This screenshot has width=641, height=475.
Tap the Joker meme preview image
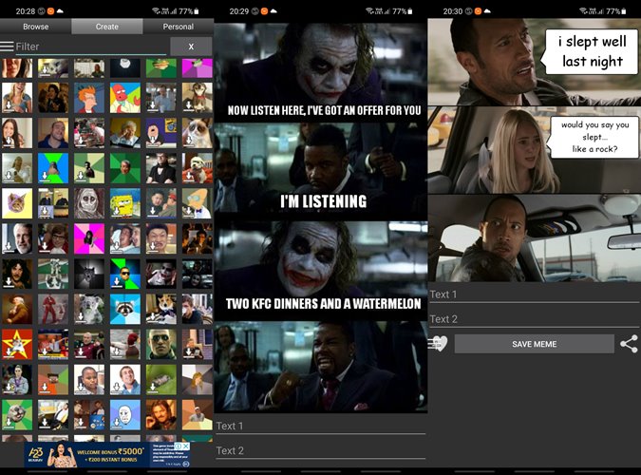click(321, 218)
